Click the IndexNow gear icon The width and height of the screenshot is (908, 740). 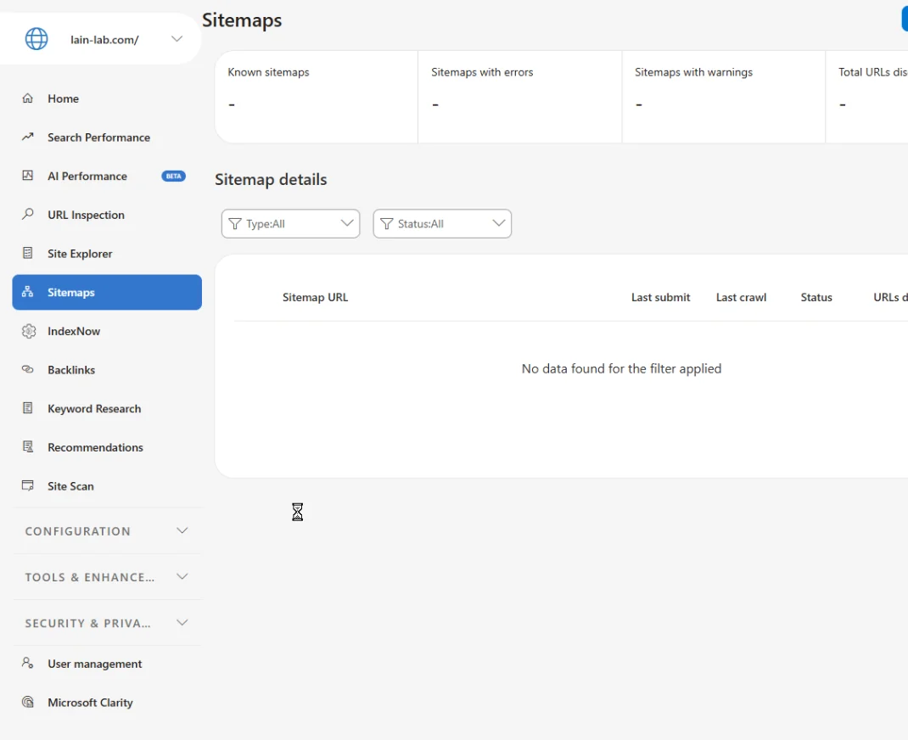point(28,331)
